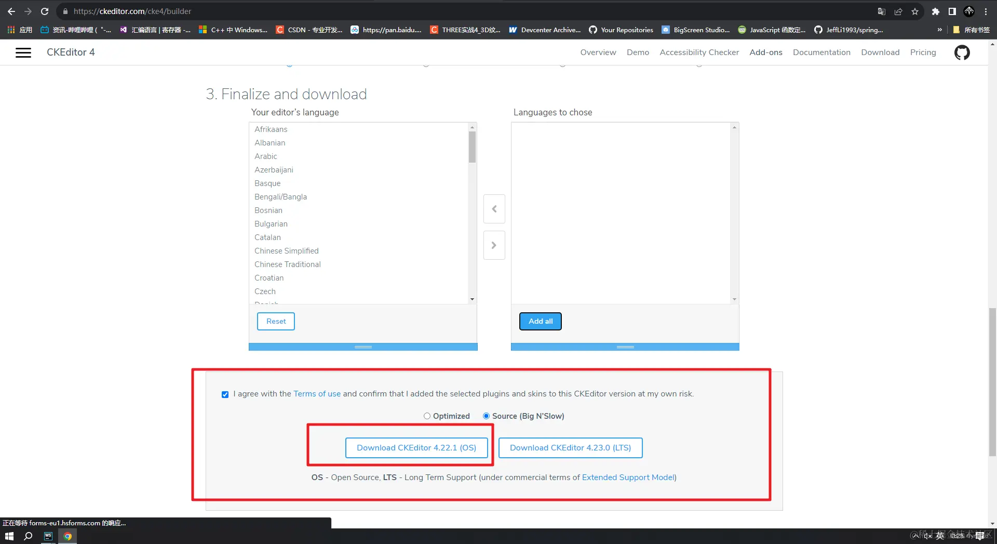
Task: Click the CKEditor 4 logo text
Action: [71, 52]
